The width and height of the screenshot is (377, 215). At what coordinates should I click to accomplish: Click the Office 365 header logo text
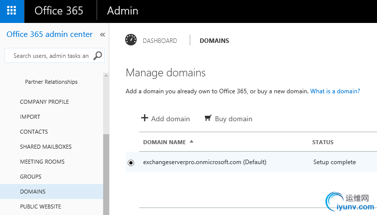(x=59, y=11)
